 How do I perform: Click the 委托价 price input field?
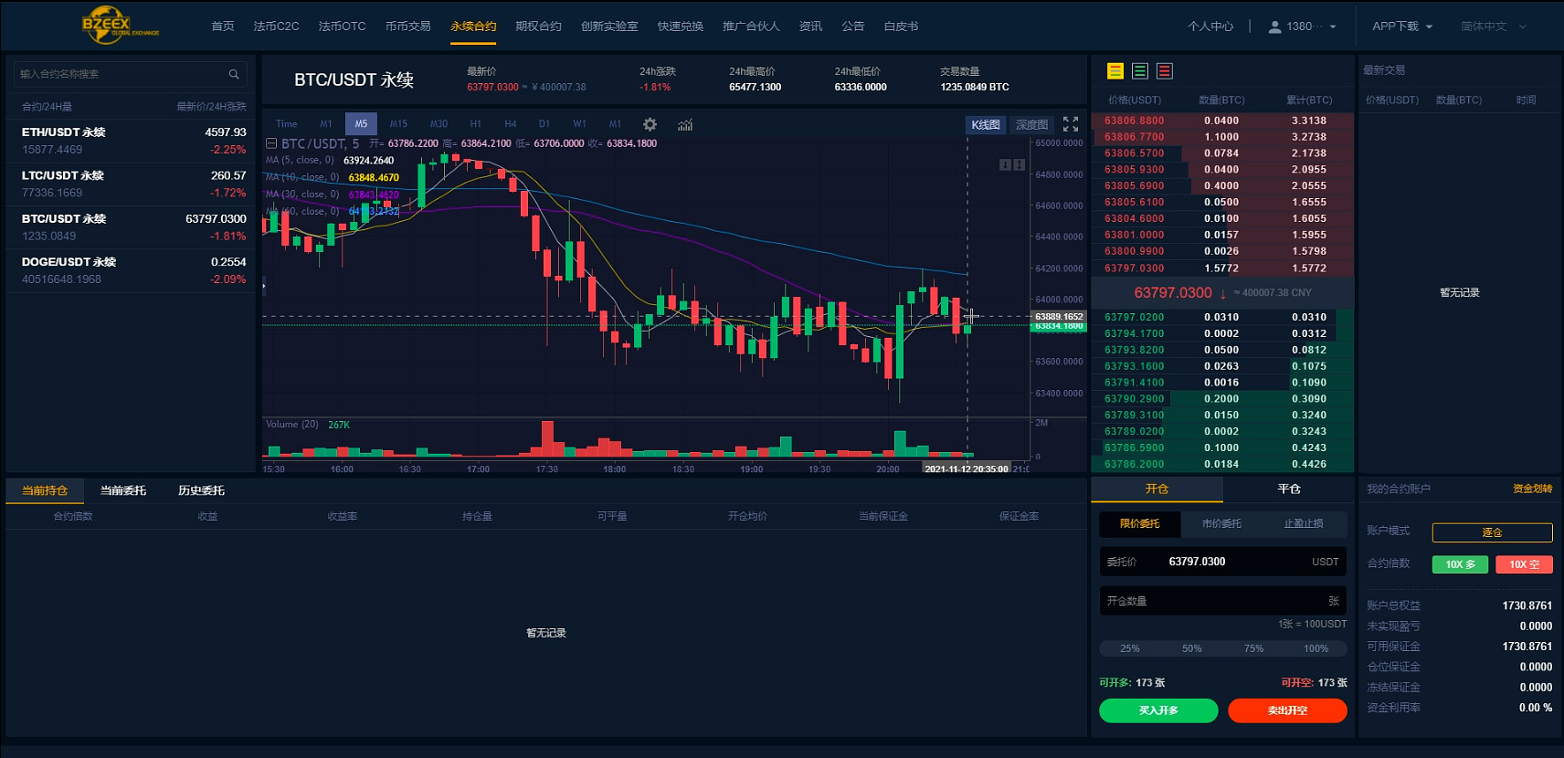[x=1223, y=562]
